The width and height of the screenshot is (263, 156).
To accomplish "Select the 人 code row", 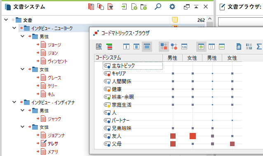I will pyautogui.click(x=114, y=113).
